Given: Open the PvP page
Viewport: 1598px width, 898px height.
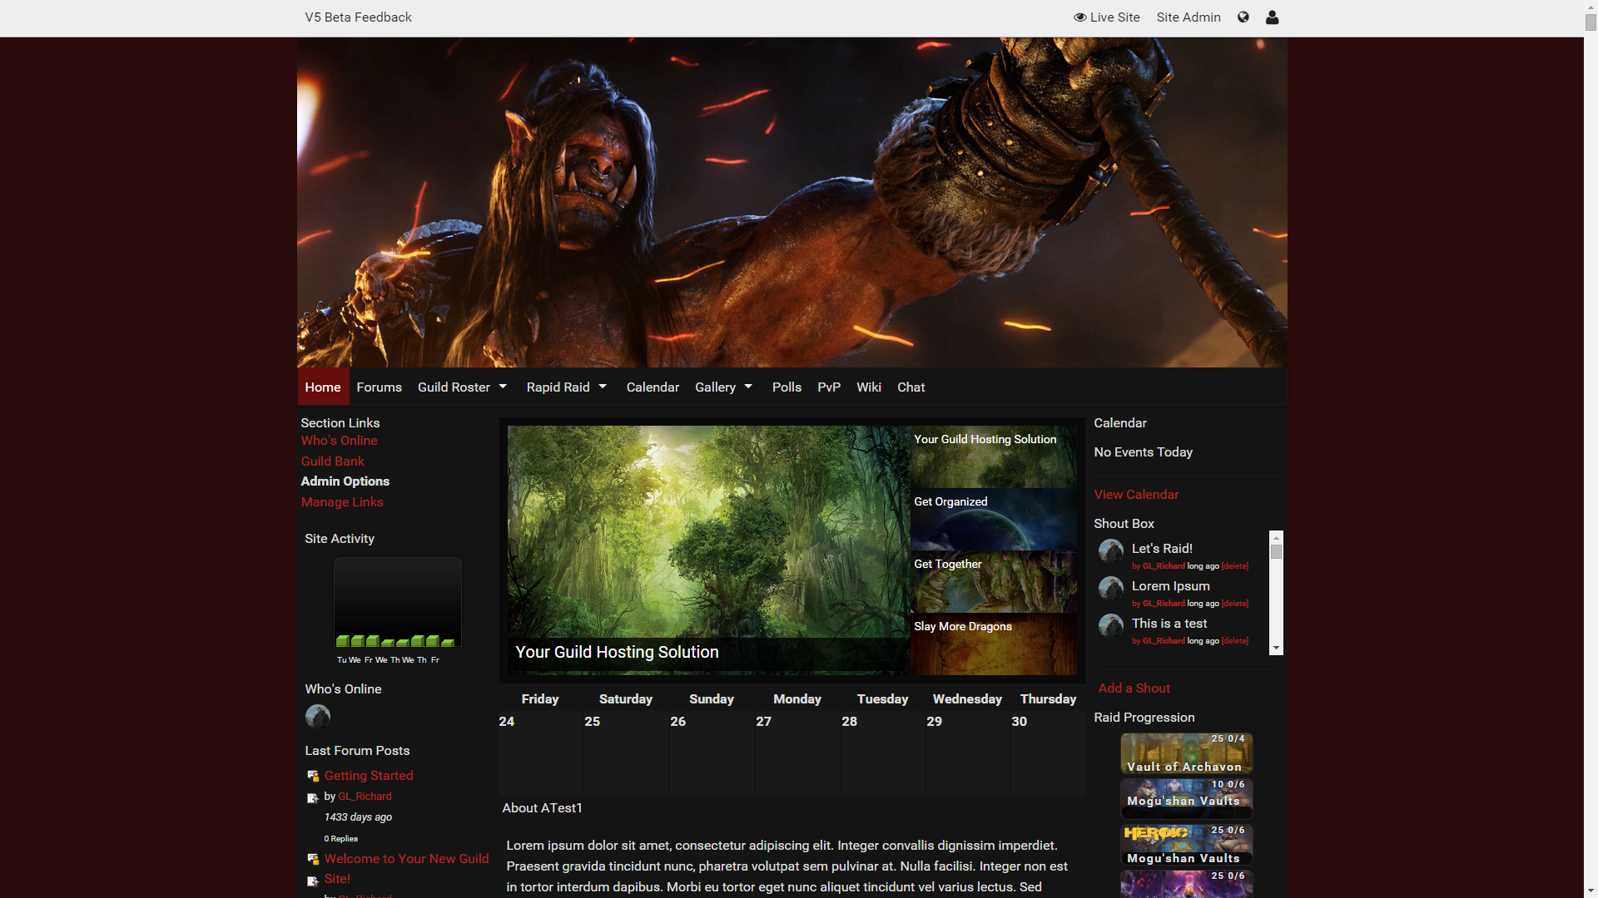Looking at the screenshot, I should pos(829,387).
